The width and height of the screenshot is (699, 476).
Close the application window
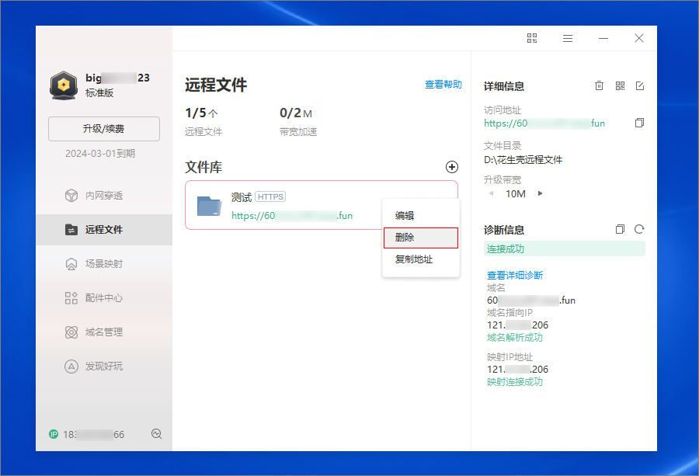[x=639, y=38]
